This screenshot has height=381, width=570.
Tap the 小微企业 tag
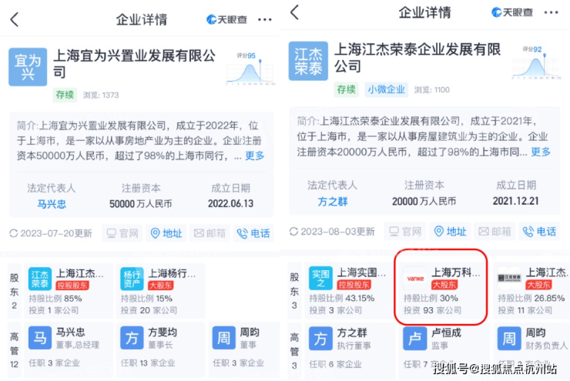click(386, 89)
